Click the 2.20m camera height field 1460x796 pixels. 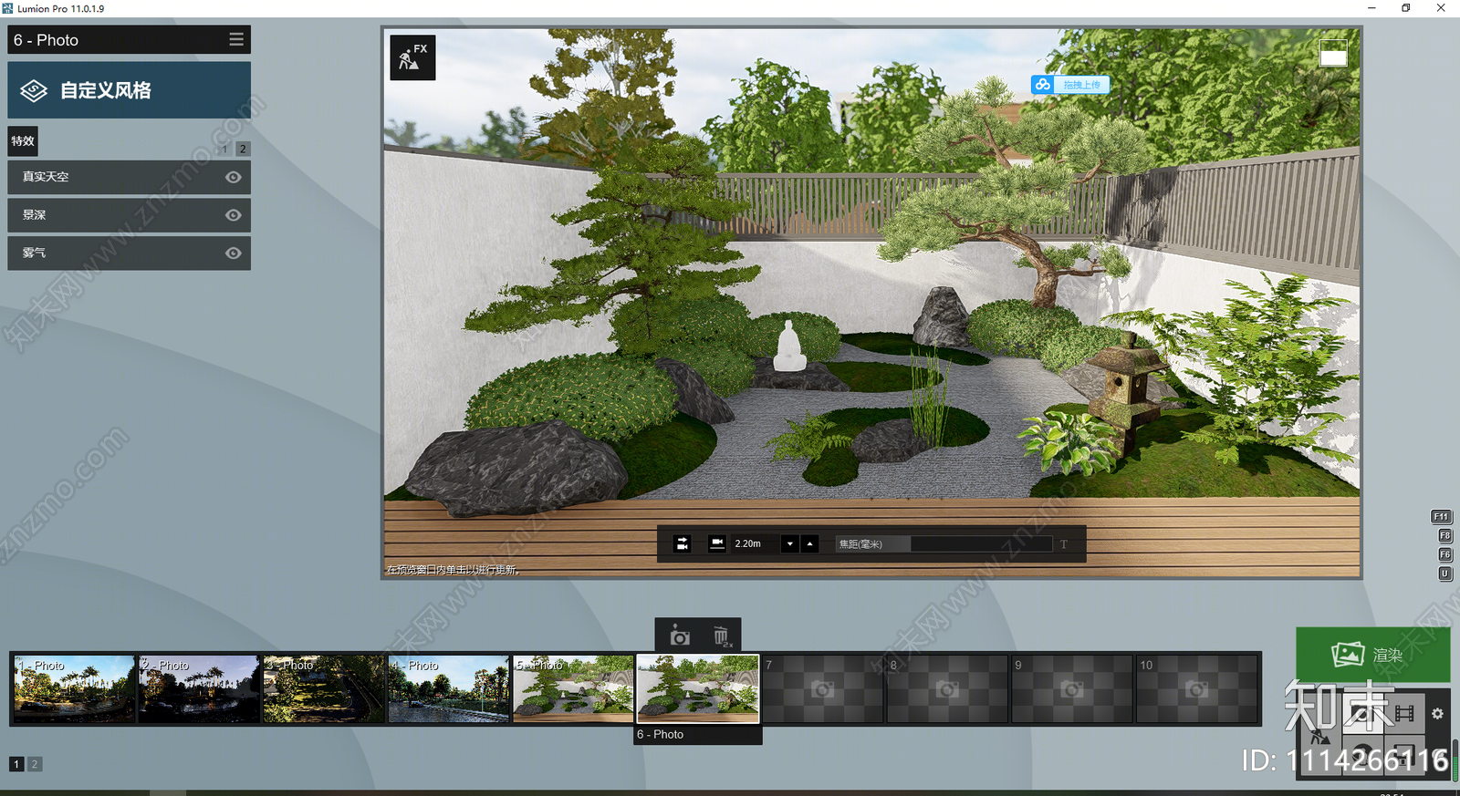click(756, 543)
